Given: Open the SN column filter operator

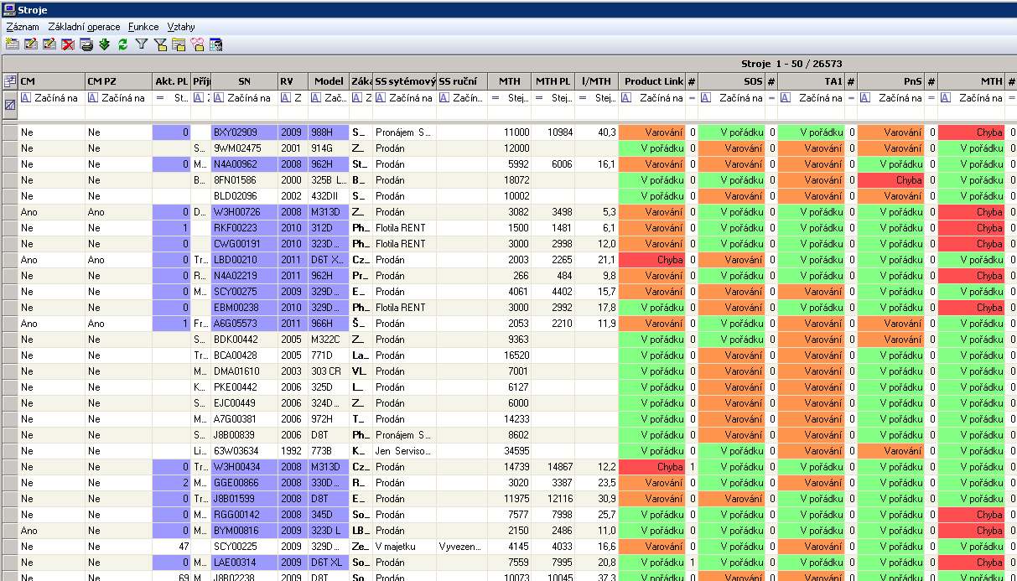Looking at the screenshot, I should (x=219, y=98).
